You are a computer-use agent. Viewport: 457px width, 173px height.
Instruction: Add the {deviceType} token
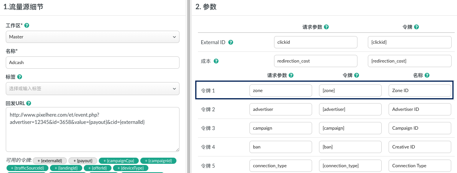click(131, 168)
